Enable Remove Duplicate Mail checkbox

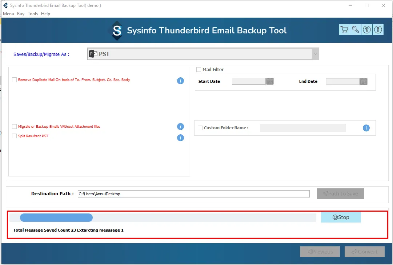point(14,79)
